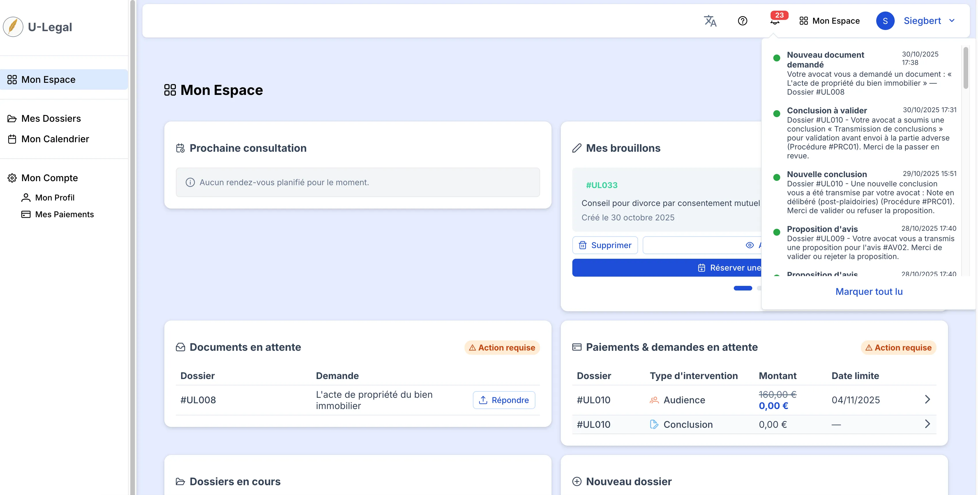Go to Mes Paiements

(57, 214)
